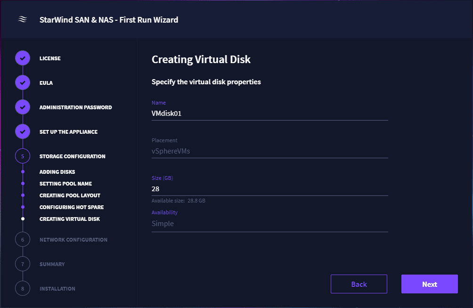473x308 pixels.
Task: Click the step 8 circle for Installation
Action: (22, 288)
